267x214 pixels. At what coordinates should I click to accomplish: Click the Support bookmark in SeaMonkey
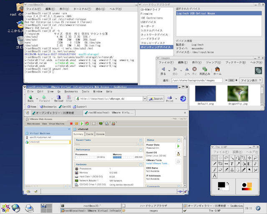point(80,107)
